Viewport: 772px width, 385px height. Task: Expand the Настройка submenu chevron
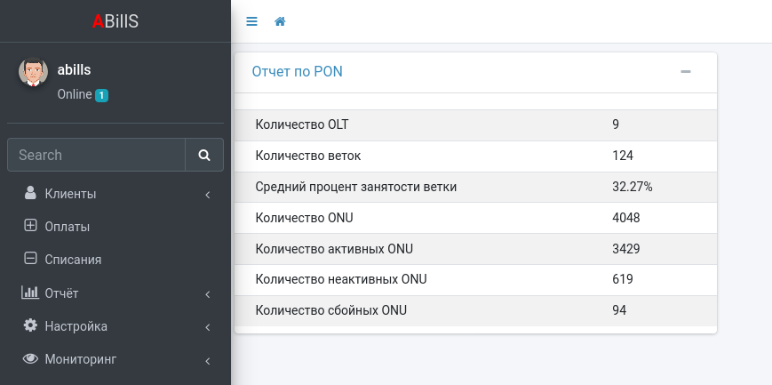click(207, 326)
